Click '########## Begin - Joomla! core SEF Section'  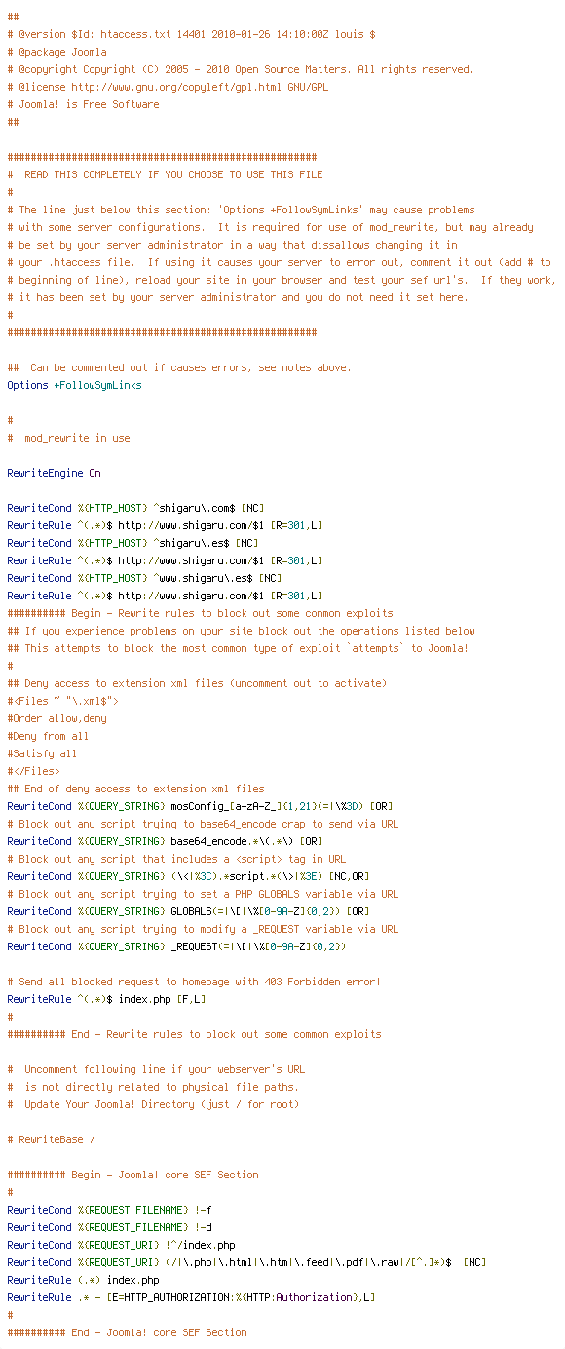point(132,1175)
